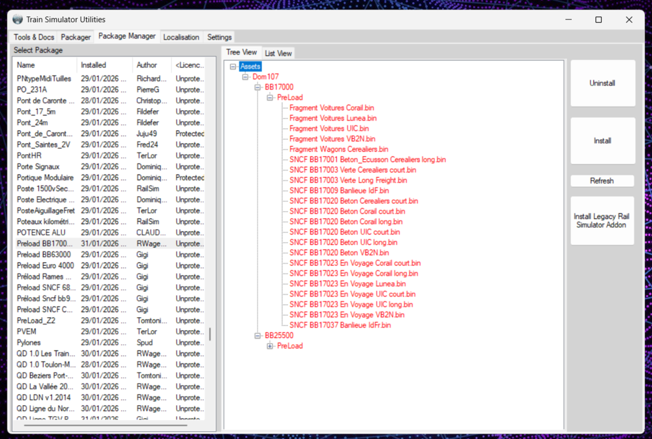Collapse the Dom107 tree node
The height and width of the screenshot is (439, 652).
click(x=245, y=77)
